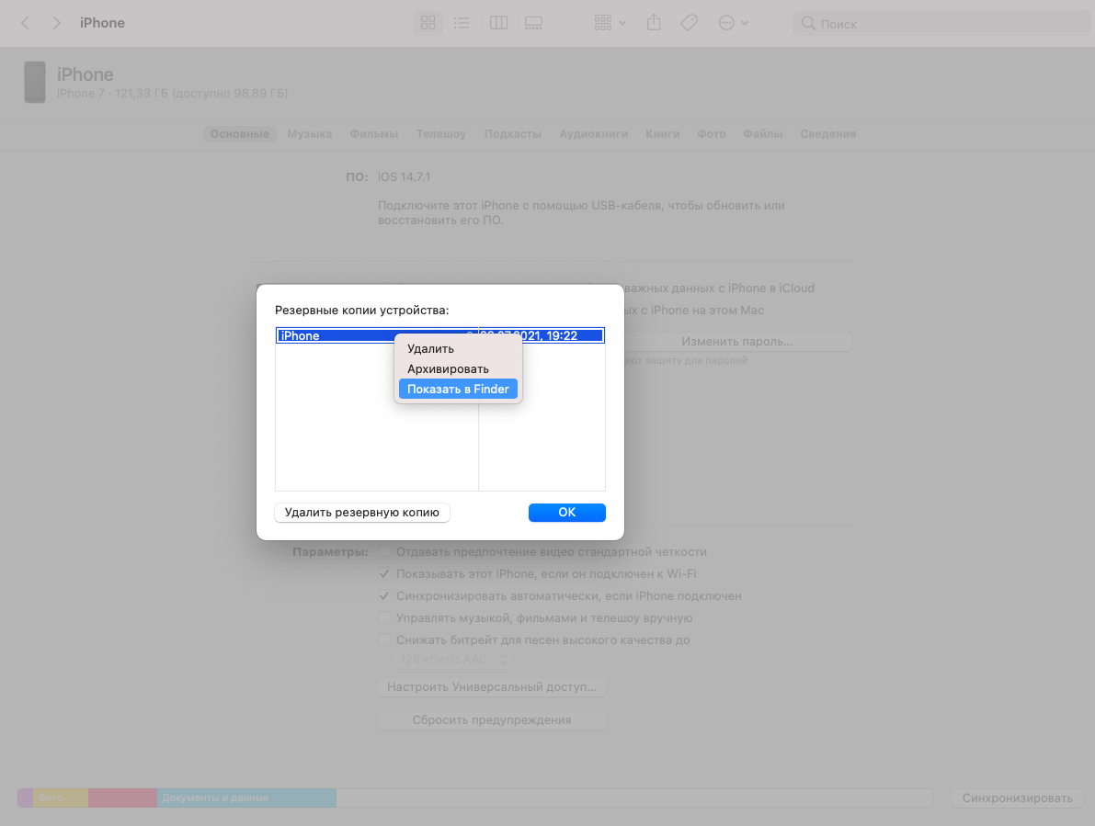The height and width of the screenshot is (826, 1095).
Task: Confirm with the OK button
Action: coord(567,513)
